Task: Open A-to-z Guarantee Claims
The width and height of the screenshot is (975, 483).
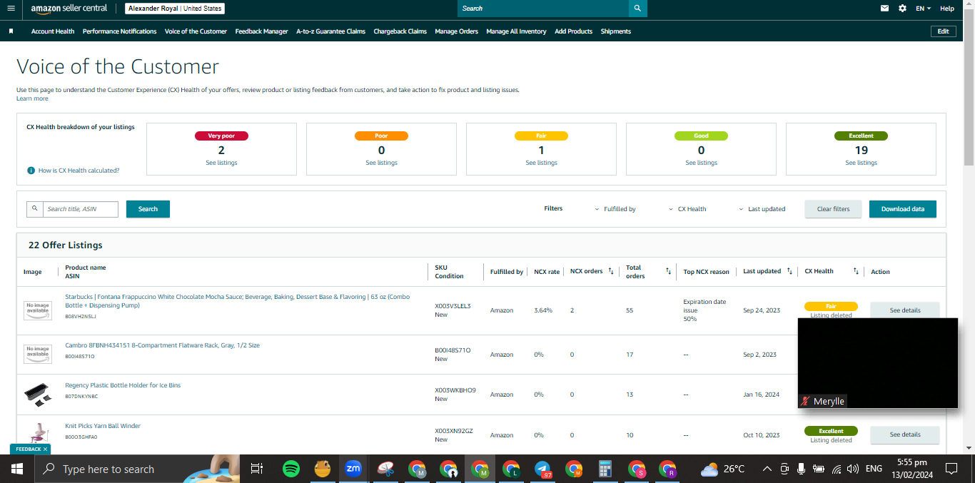Action: coord(330,31)
